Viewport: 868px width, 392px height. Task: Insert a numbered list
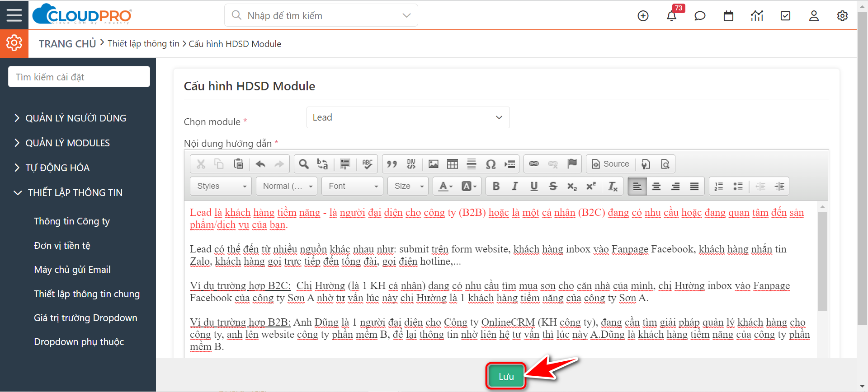coord(719,186)
